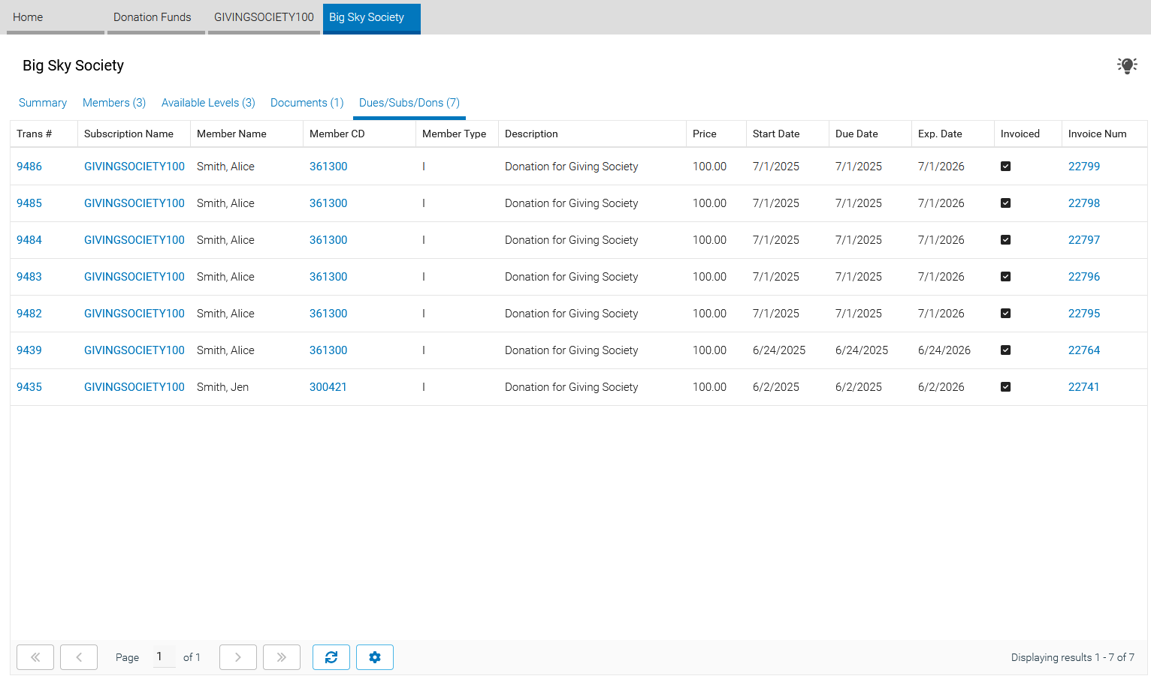
Task: Open invoice number 22799
Action: (x=1084, y=167)
